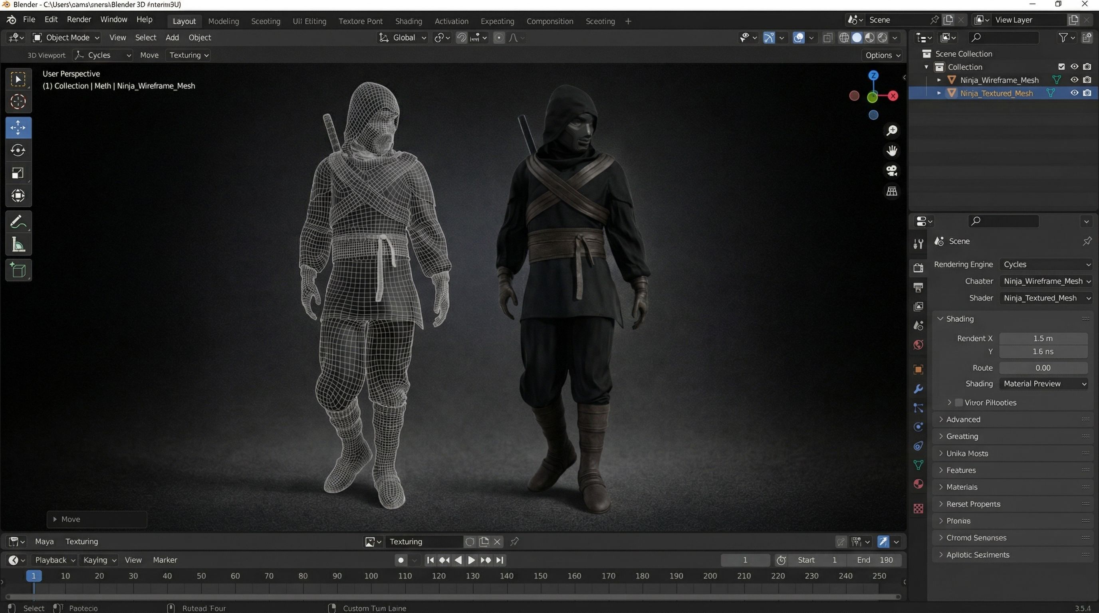Screen dimensions: 1099x613
Task: Toggle Collection eye visibility
Action: pyautogui.click(x=1074, y=67)
